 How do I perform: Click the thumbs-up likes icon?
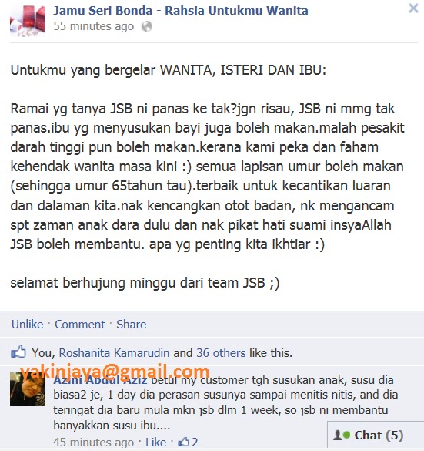(18, 352)
